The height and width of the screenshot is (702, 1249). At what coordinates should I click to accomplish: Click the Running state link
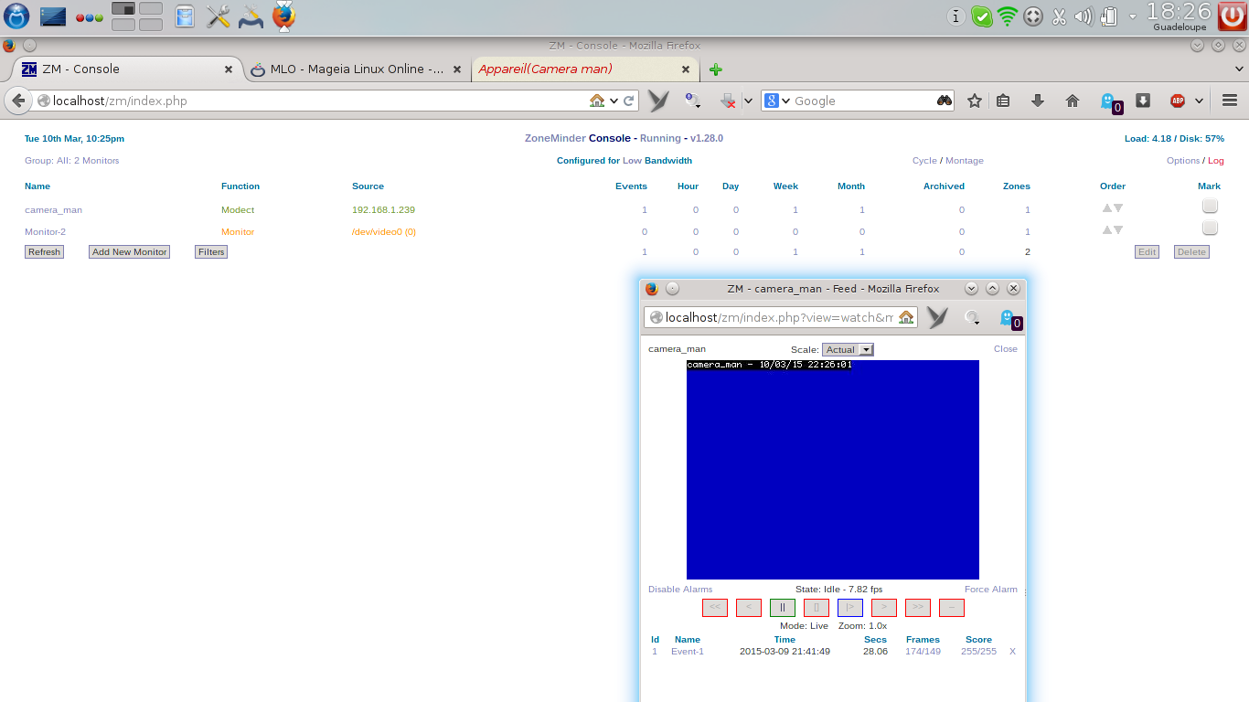pyautogui.click(x=660, y=138)
